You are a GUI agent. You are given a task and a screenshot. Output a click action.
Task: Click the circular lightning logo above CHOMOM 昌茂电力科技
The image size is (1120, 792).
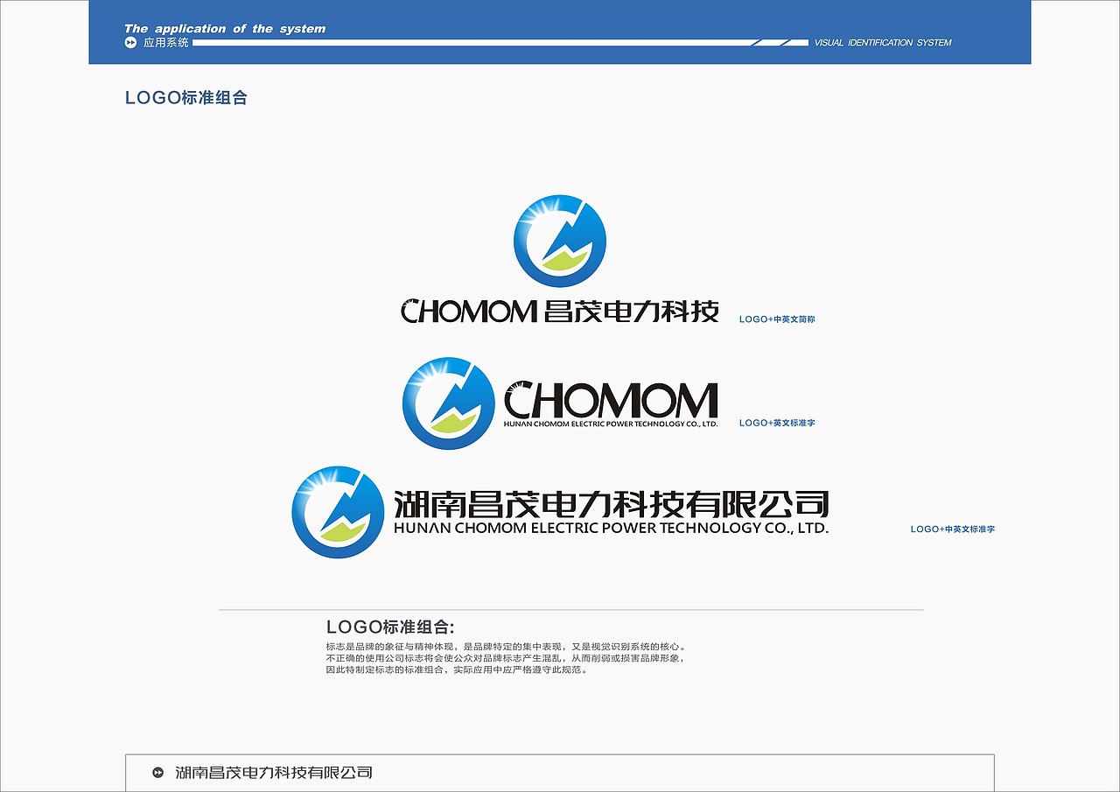click(x=560, y=241)
